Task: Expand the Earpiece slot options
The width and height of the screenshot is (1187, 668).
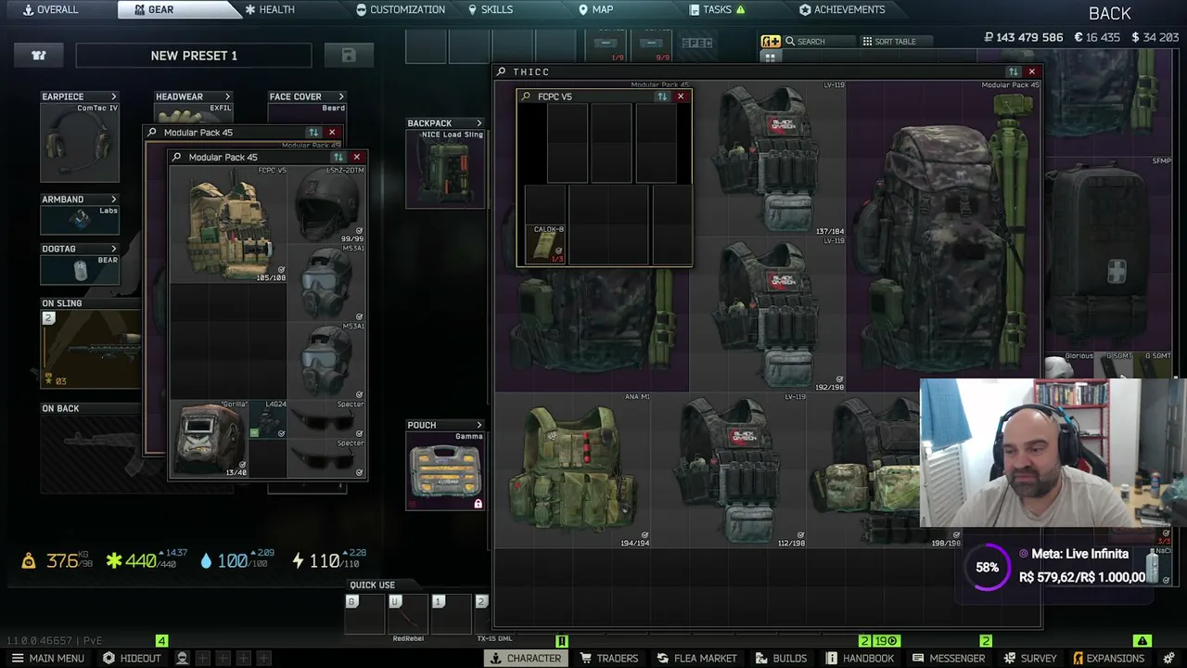Action: coord(114,96)
